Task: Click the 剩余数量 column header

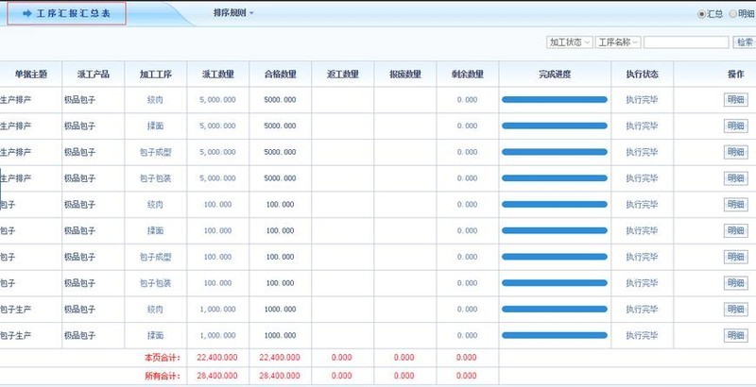Action: [468, 75]
